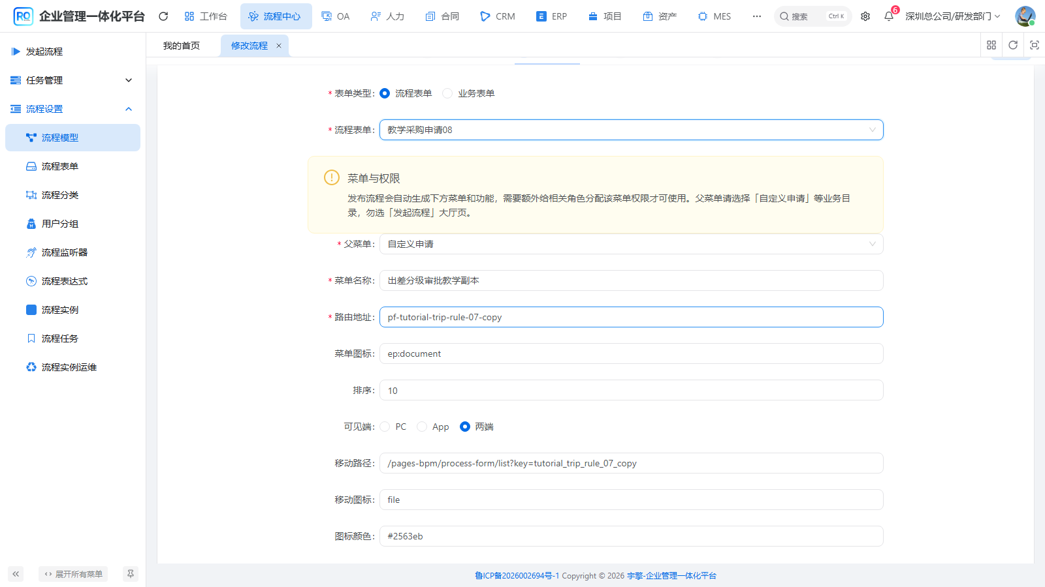
Task: Open the 鲁ICP备2026002694号-1 link
Action: coord(517,576)
